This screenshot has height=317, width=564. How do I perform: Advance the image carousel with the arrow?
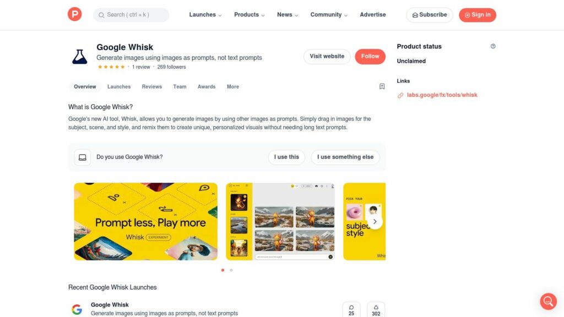pyautogui.click(x=375, y=221)
